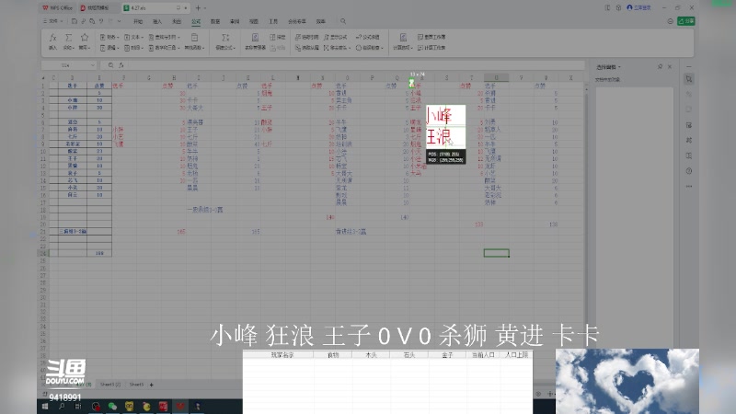
Task: Click the Task View taskbar icon
Action: tap(78, 407)
